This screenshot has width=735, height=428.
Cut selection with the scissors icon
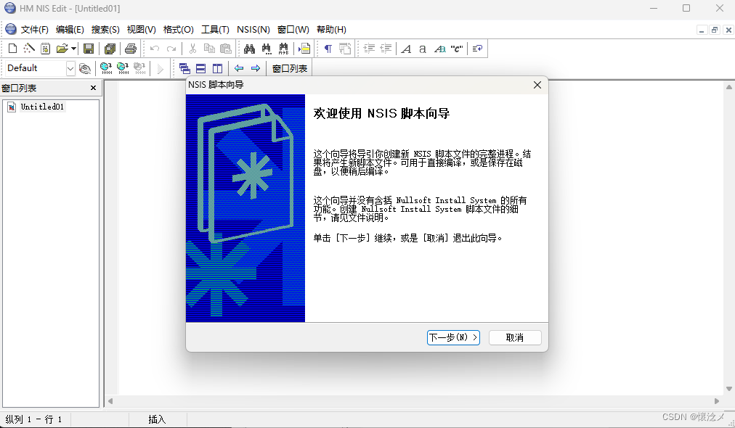pyautogui.click(x=192, y=48)
